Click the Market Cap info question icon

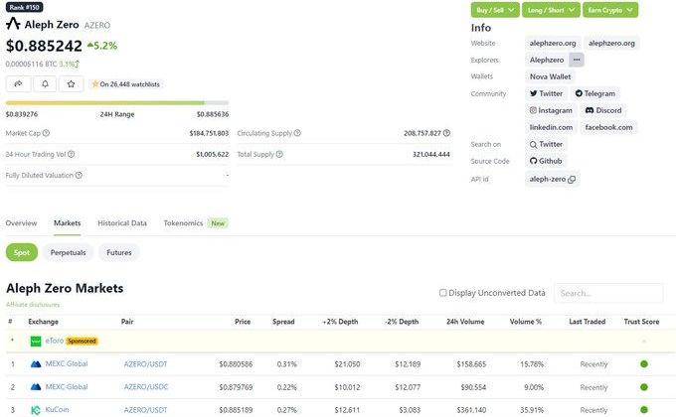(47, 133)
